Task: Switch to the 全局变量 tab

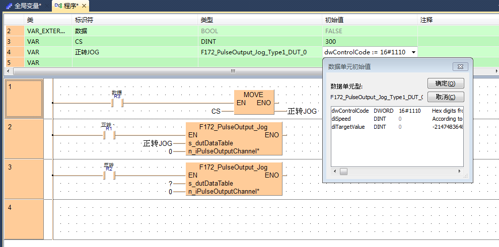Action: coord(24,6)
